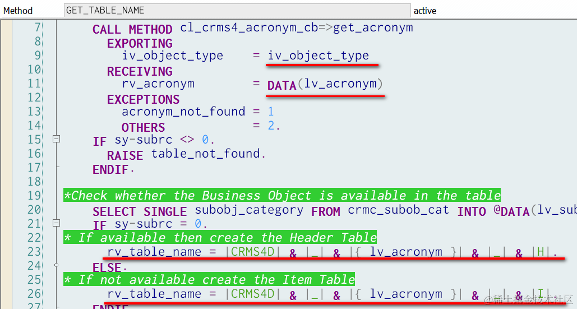Click line number 10 in gutter

(x=34, y=70)
